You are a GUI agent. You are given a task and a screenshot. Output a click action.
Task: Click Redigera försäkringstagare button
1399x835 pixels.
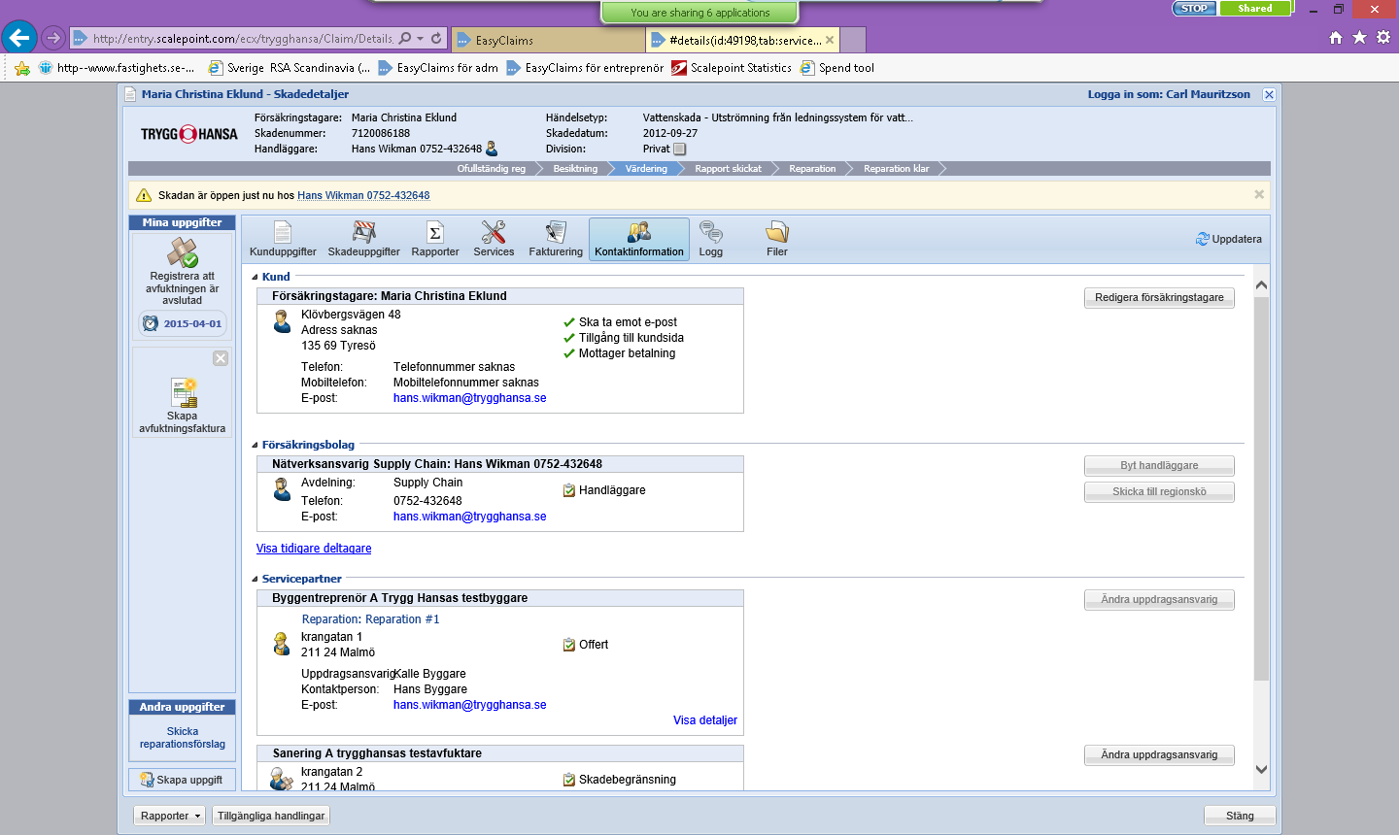pyautogui.click(x=1159, y=297)
